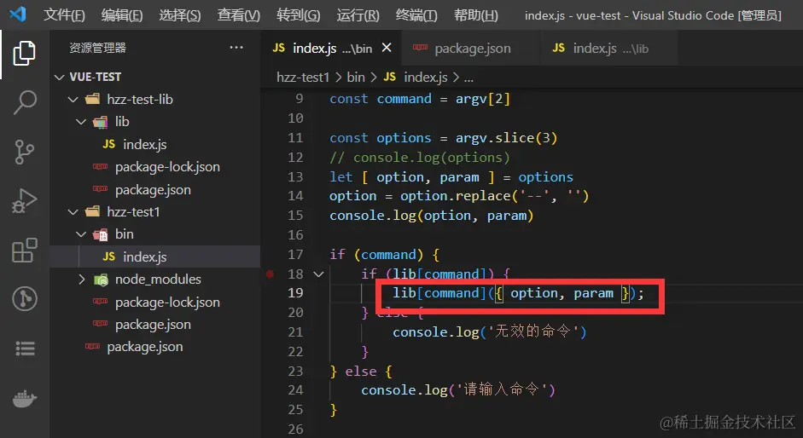Image resolution: width=803 pixels, height=438 pixels.
Task: Click '} else {' on line 23
Action: pos(360,372)
